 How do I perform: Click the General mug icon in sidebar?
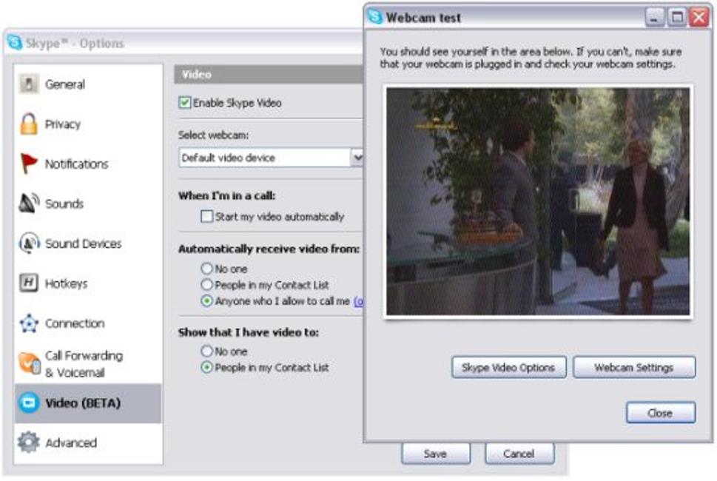[x=29, y=84]
